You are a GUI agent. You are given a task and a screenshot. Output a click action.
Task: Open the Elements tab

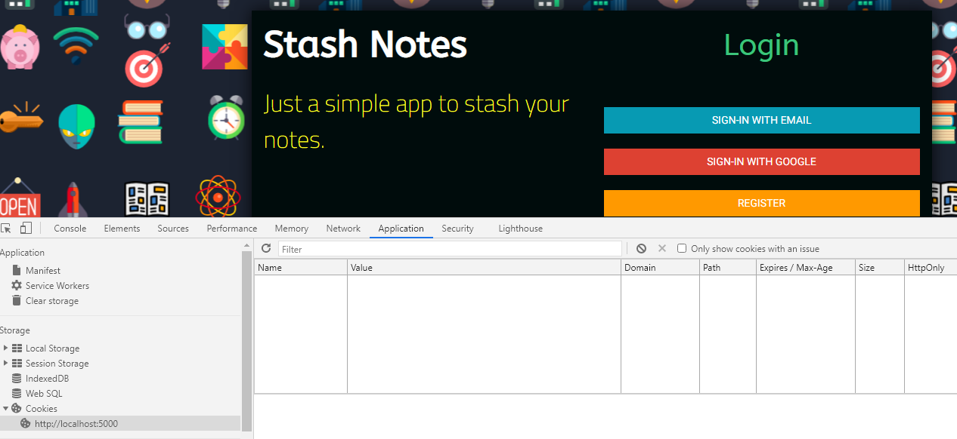(122, 229)
